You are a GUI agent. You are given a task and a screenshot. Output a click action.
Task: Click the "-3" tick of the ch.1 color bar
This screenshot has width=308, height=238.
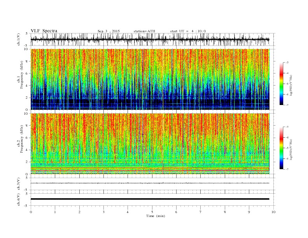(x=287, y=63)
